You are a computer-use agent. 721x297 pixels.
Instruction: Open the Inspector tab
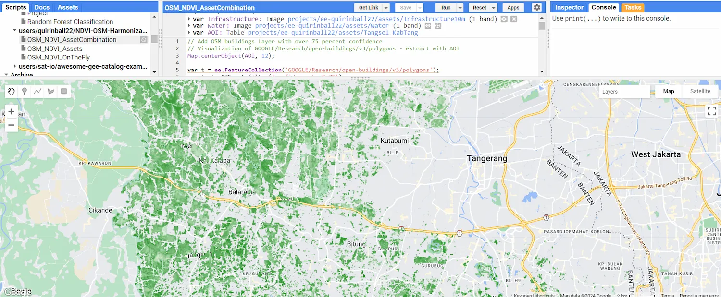pyautogui.click(x=569, y=7)
